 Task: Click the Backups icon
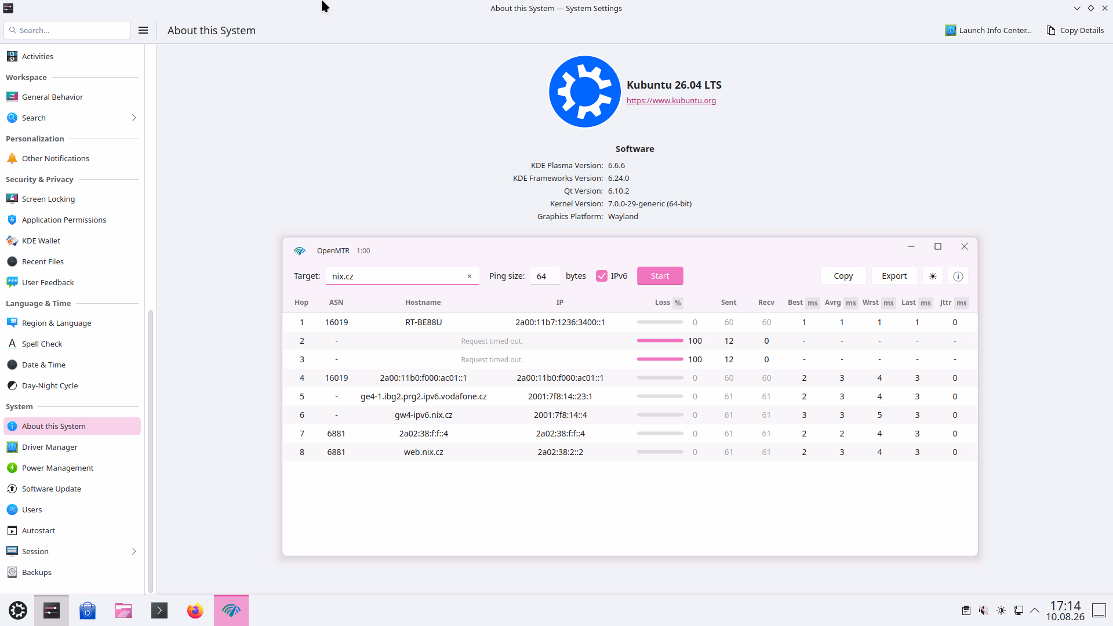12,572
